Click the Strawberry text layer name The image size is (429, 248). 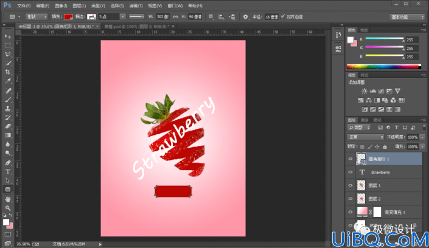tap(380, 172)
